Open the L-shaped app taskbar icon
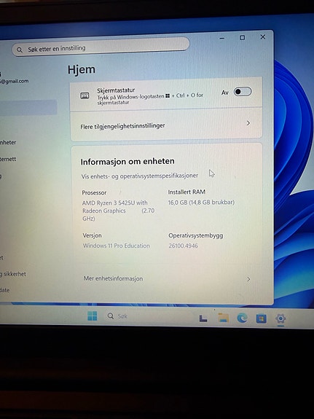 [203, 318]
